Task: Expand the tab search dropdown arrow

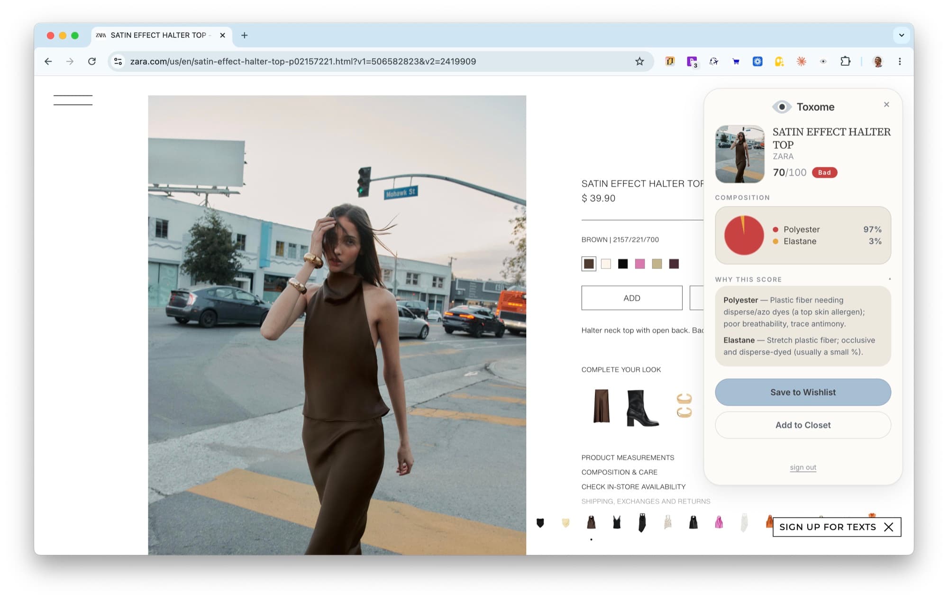Action: tap(901, 35)
